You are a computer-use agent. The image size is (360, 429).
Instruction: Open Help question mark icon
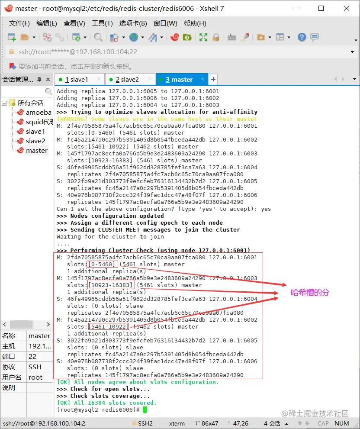302,37
